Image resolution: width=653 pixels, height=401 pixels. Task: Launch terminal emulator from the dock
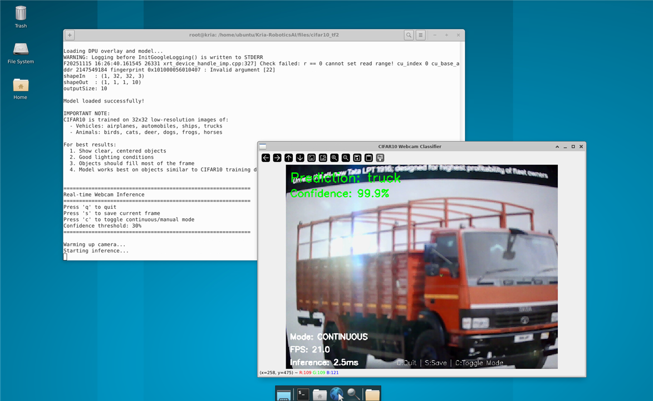pos(303,394)
